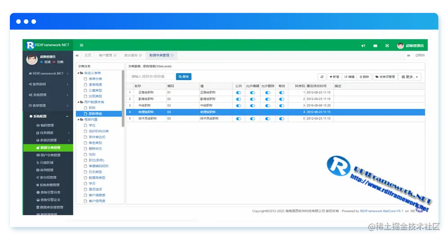Toggle the fullscreen expand icon in the header
448x239 pixels.
(x=387, y=46)
